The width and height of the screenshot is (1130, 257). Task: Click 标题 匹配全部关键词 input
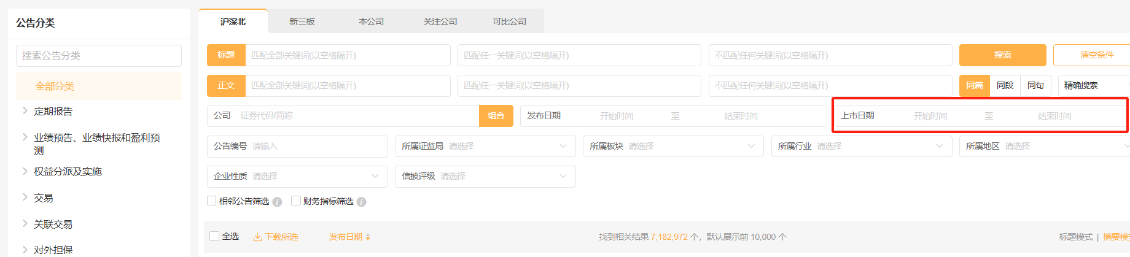click(348, 55)
